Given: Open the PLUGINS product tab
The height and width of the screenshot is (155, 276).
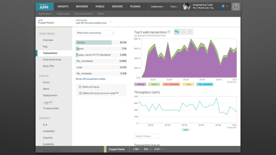Looking at the screenshot, I should tap(135, 6).
